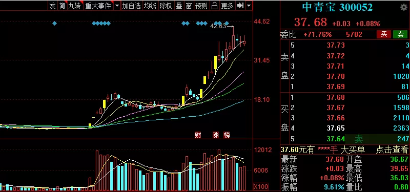Screen dimensions: 410x192
Task: Click sell level 5 price 37.73
Action: tap(336, 46)
